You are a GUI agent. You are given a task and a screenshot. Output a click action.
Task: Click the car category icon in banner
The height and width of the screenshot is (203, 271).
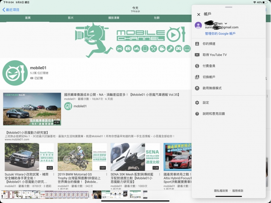point(119,49)
